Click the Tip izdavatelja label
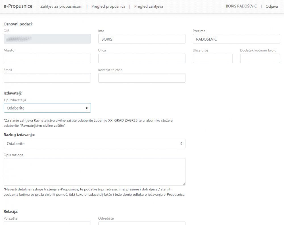The height and width of the screenshot is (225, 284). 15,100
